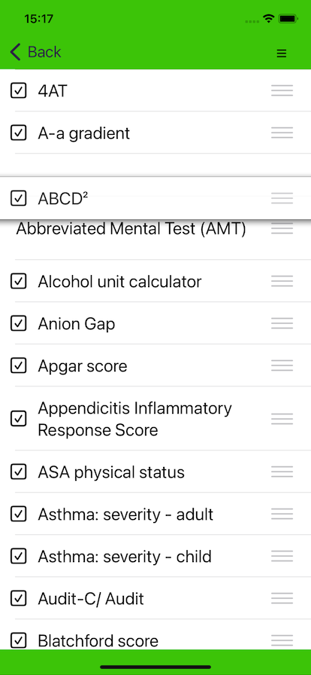Tap the Wi-Fi status icon

(269, 19)
